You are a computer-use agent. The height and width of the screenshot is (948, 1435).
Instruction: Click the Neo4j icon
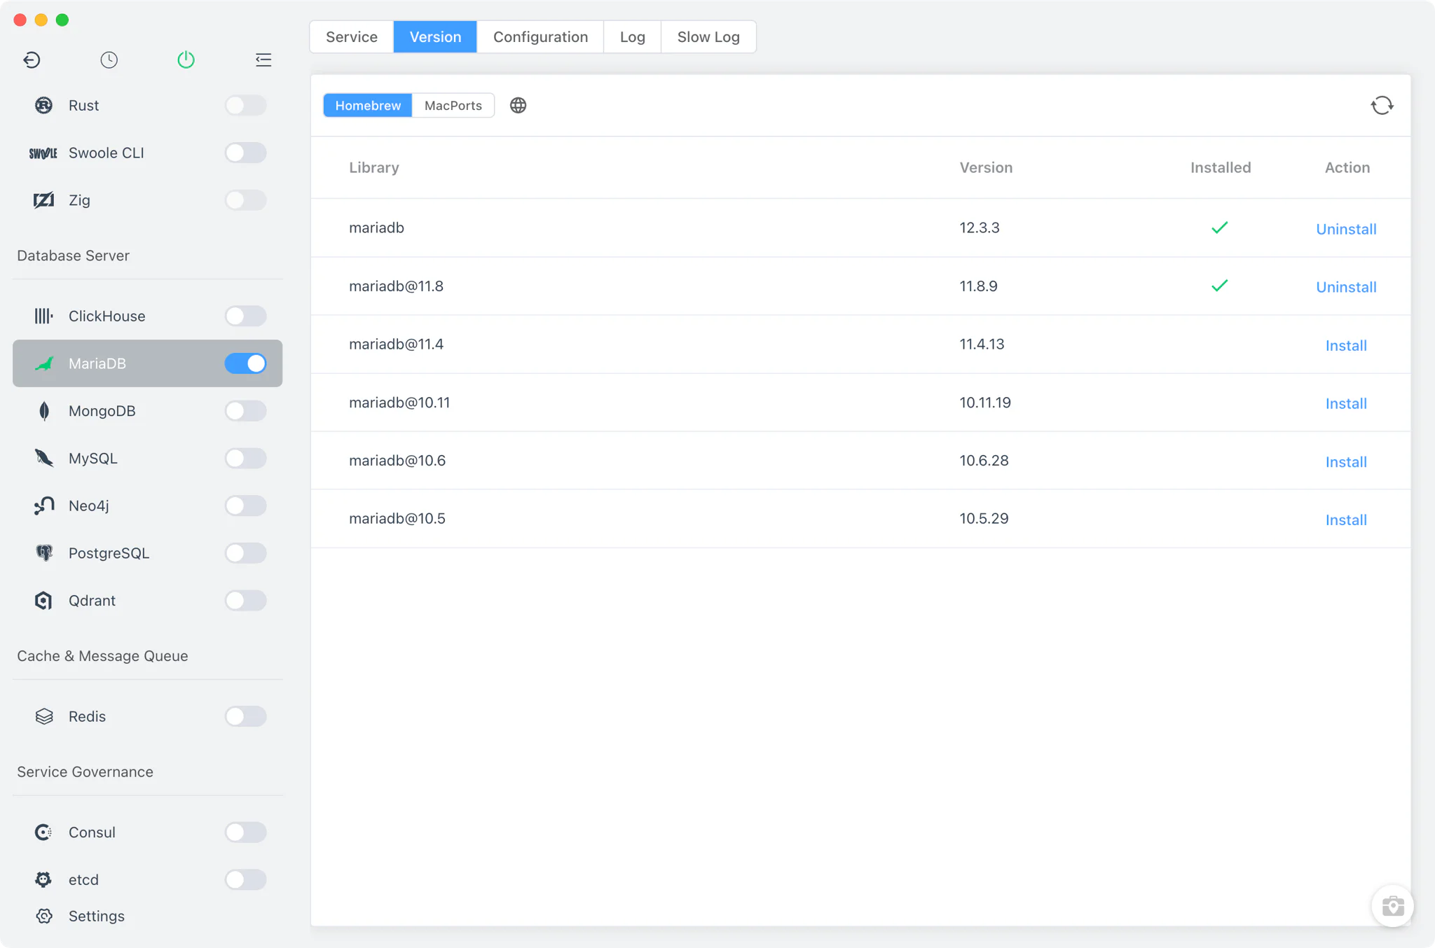point(43,506)
